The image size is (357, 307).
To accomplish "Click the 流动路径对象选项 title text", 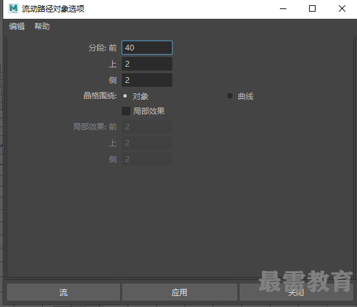I will 53,9.
